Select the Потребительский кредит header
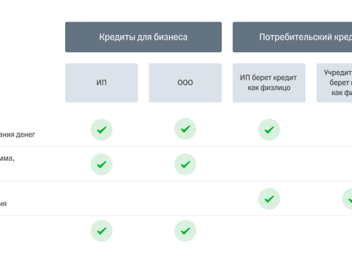 point(292,37)
